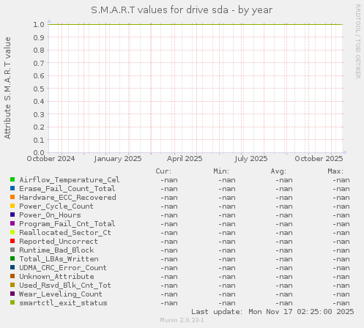Click the green Airflow_Temperature_Cel color swatch
The height and width of the screenshot is (328, 364).
[12, 179]
